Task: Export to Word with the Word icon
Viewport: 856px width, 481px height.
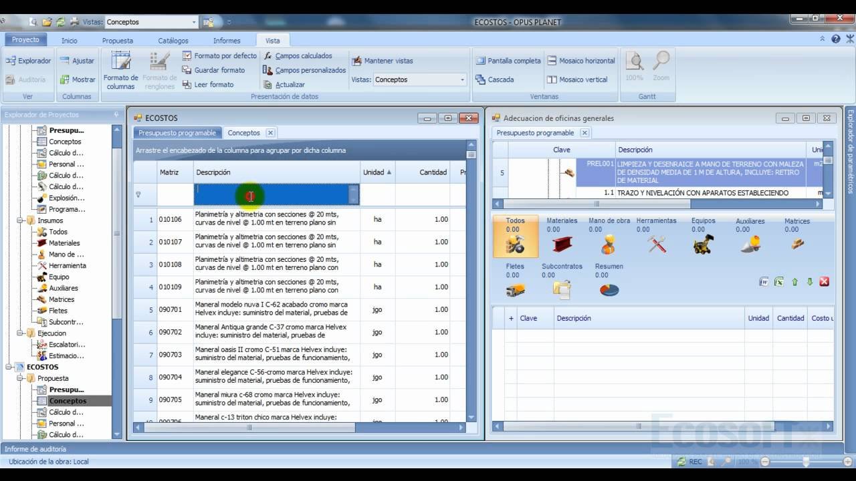Action: click(x=764, y=281)
